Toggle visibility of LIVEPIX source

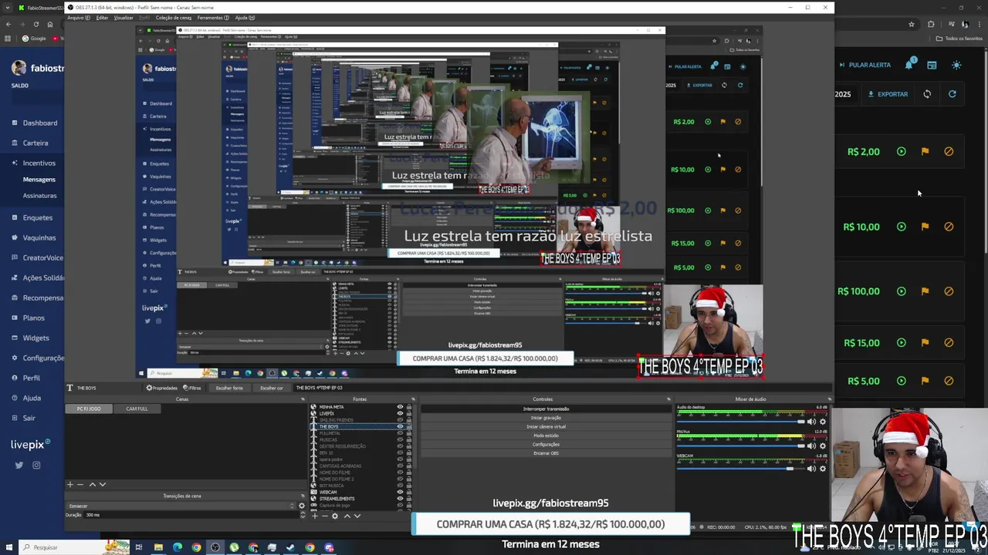[400, 413]
